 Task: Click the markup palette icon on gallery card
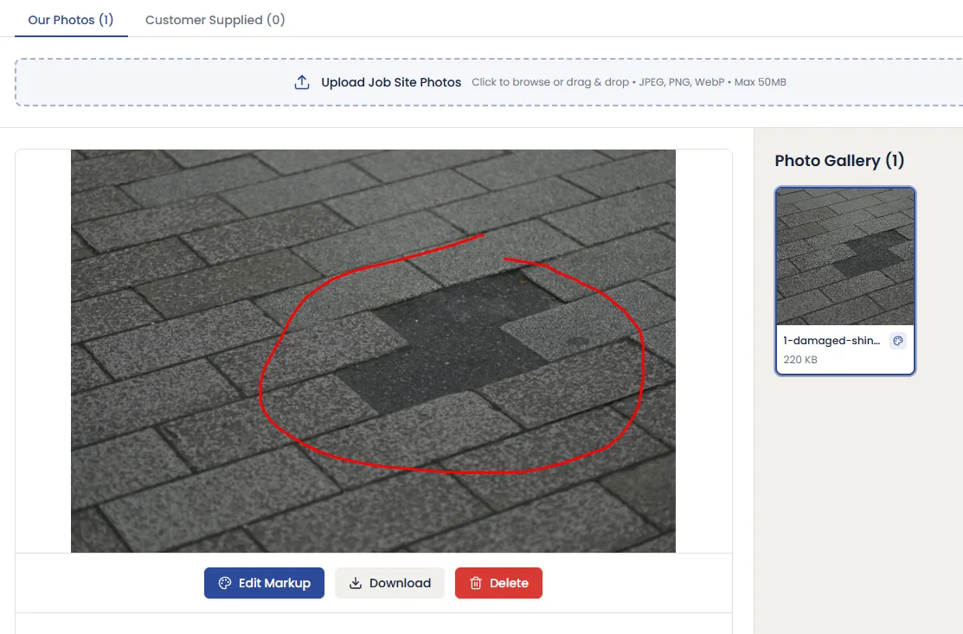click(x=898, y=341)
